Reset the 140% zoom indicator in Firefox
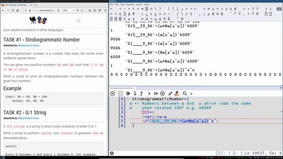This screenshot has height=159, width=283. pyautogui.click(x=65, y=11)
